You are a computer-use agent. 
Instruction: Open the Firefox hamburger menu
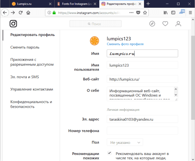(x=190, y=12)
